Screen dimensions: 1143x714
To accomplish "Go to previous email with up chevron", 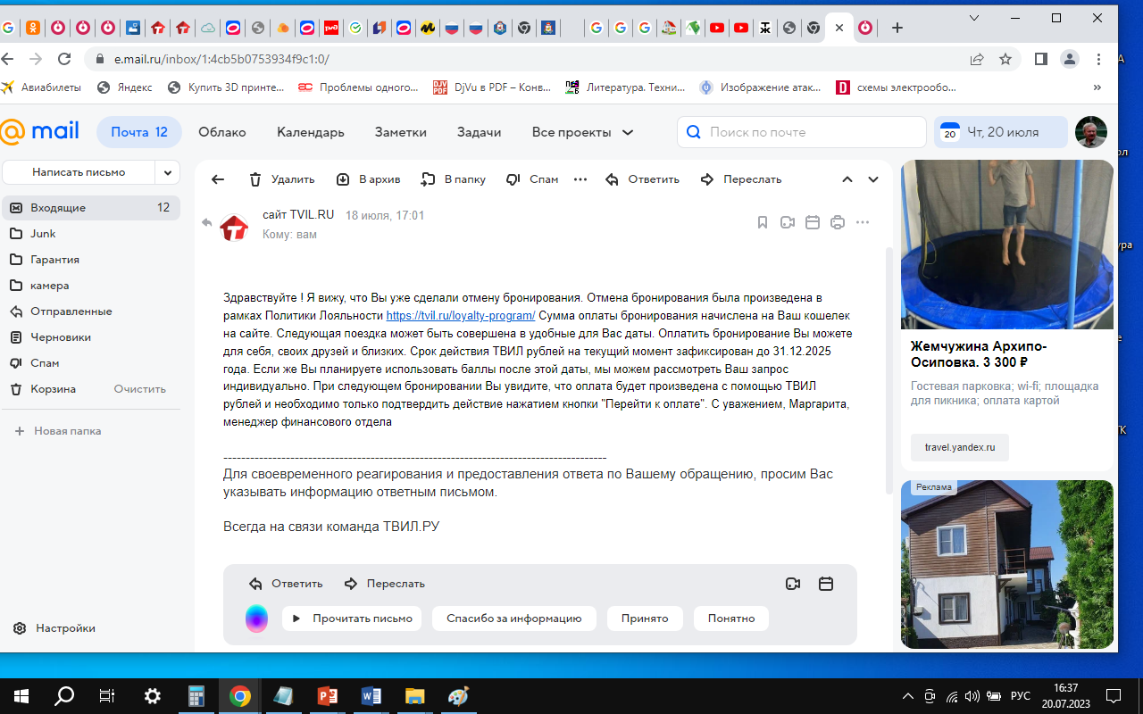I will click(847, 179).
